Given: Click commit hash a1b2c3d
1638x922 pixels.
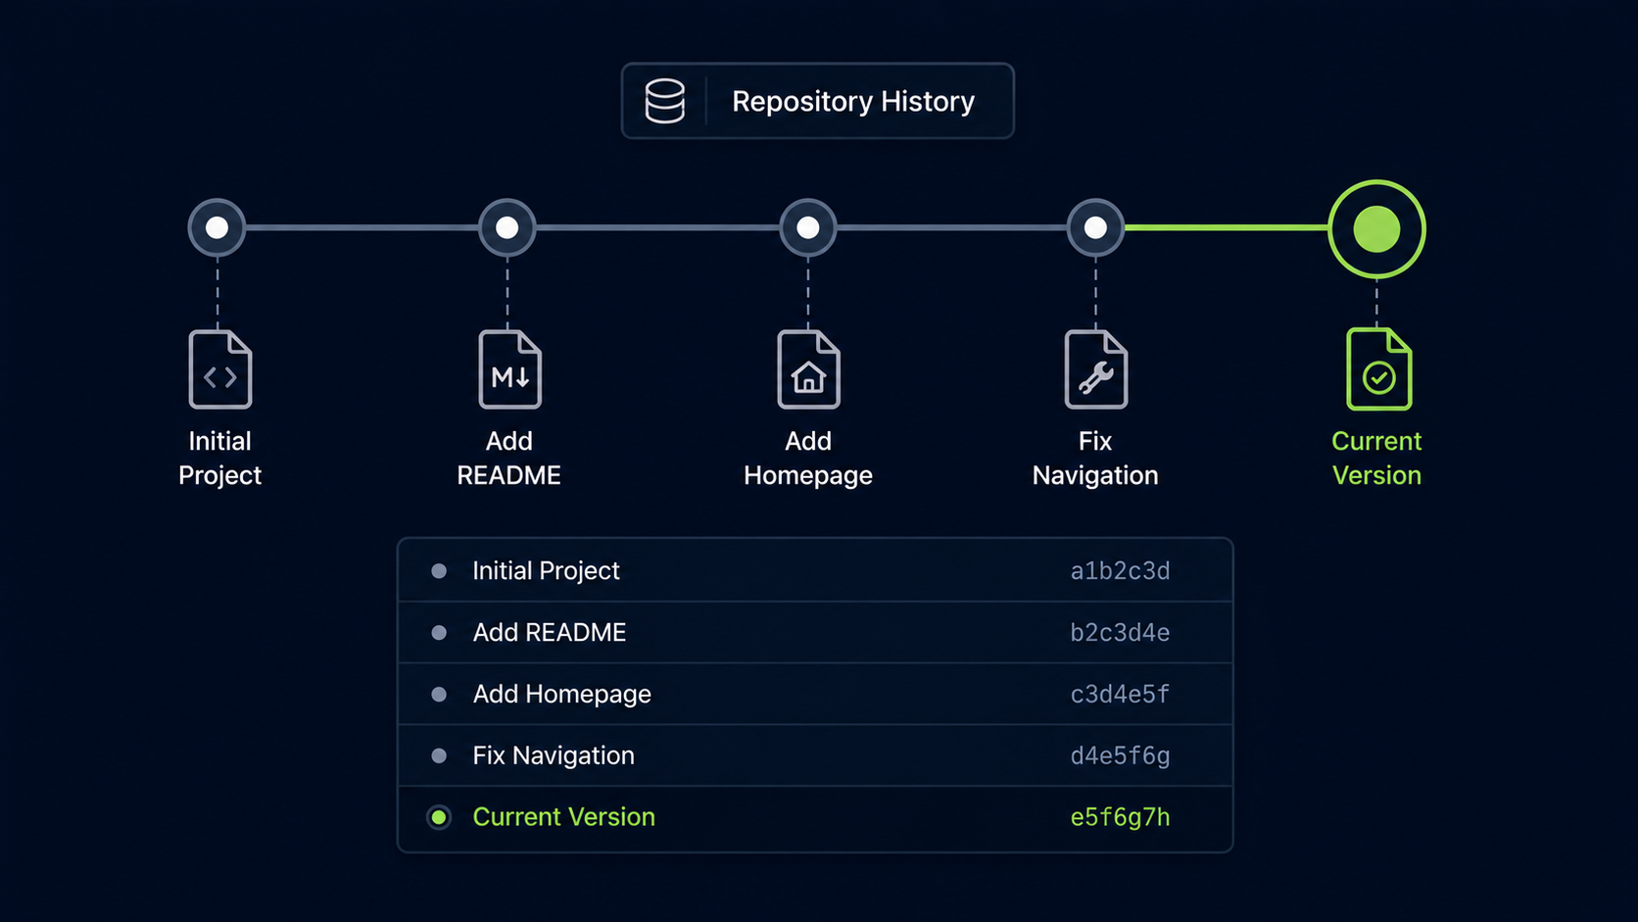Looking at the screenshot, I should point(1120,571).
